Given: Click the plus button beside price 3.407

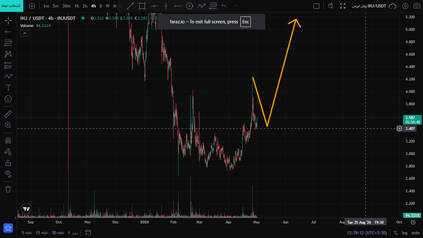Looking at the screenshot, I should [400, 128].
